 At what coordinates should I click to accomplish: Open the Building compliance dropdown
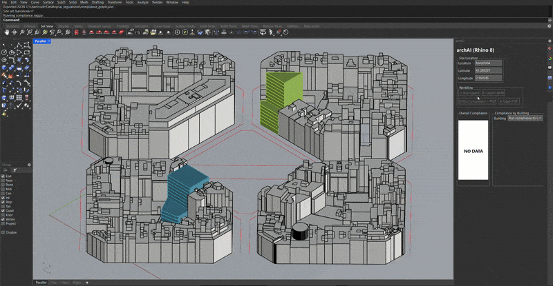point(527,118)
